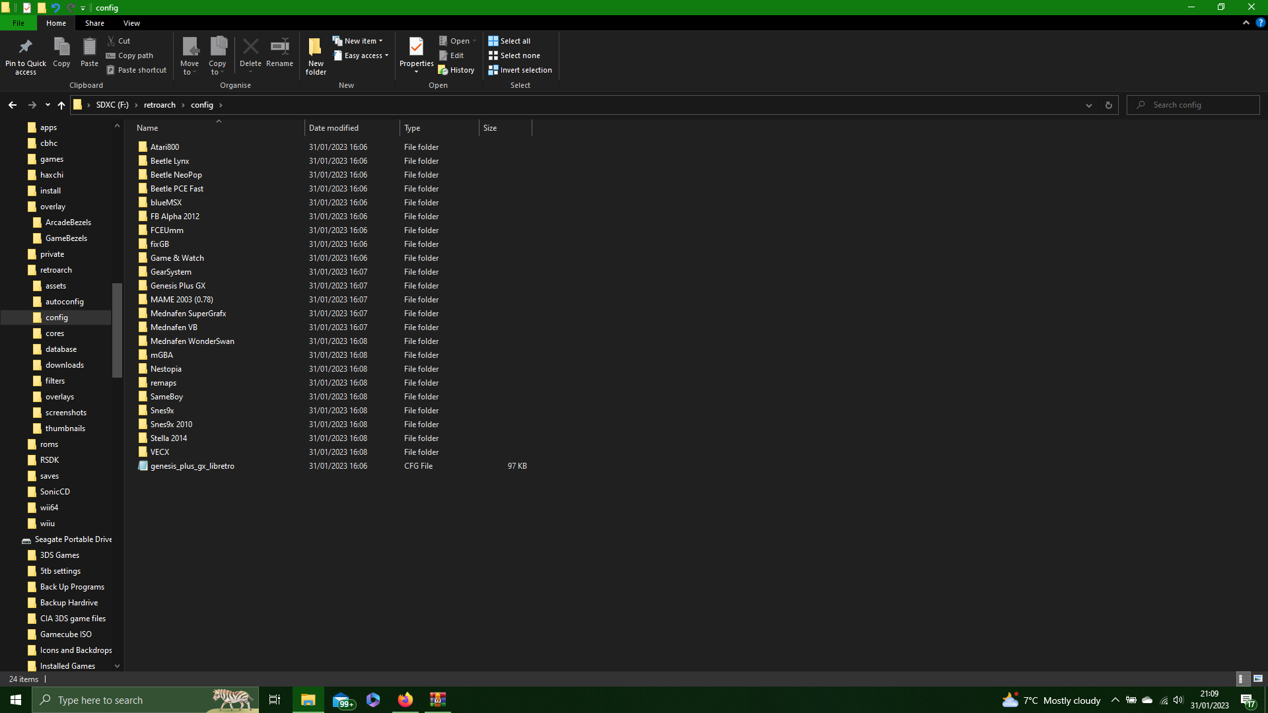Expand Copy to dropdown
Screen dimensions: 1268x713
pyautogui.click(x=217, y=69)
